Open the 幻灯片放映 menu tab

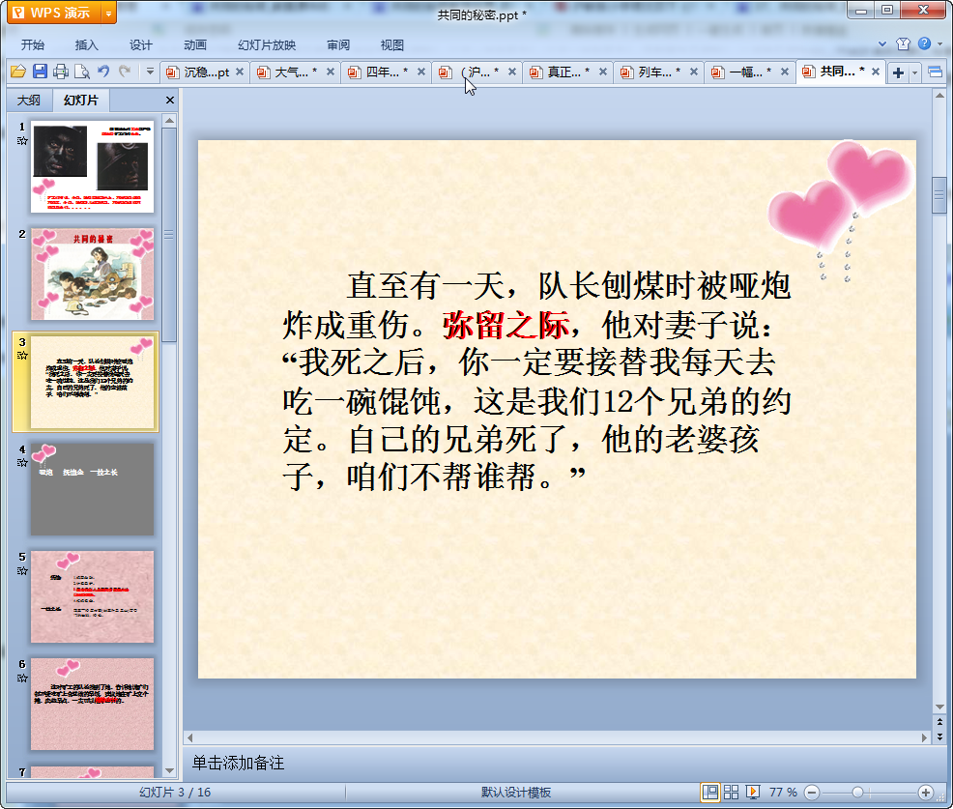click(267, 45)
